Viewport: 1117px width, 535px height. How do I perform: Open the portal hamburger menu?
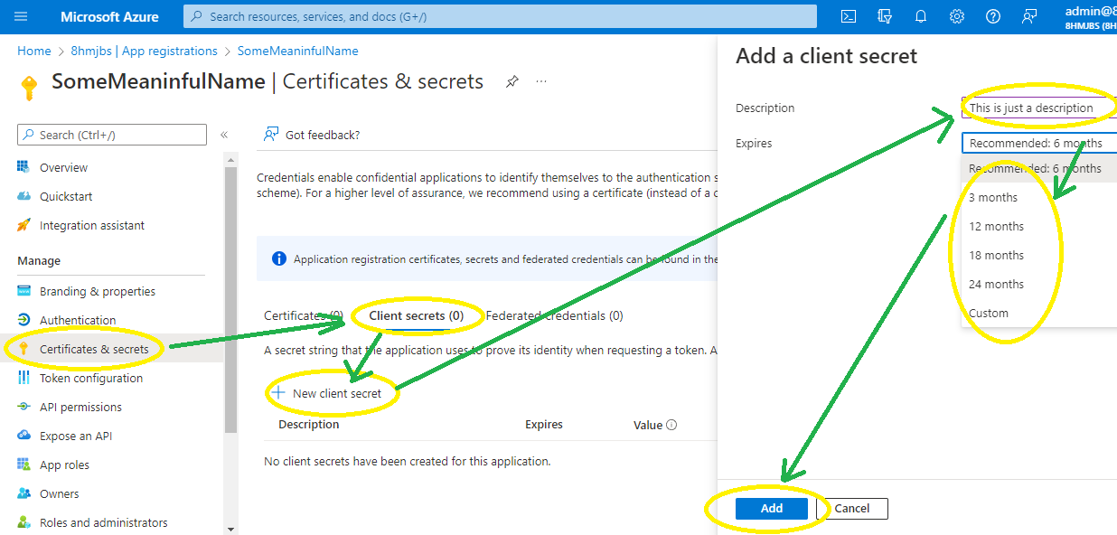tap(21, 16)
